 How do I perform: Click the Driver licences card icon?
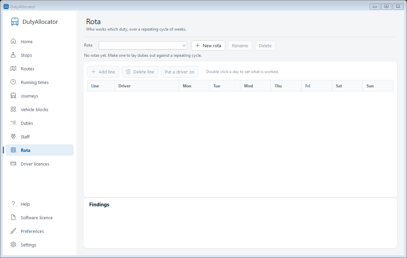click(x=14, y=164)
